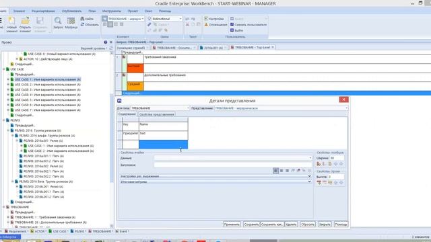Click the Помощь button in the dialog
This screenshot has width=431, height=242.
coord(341,224)
